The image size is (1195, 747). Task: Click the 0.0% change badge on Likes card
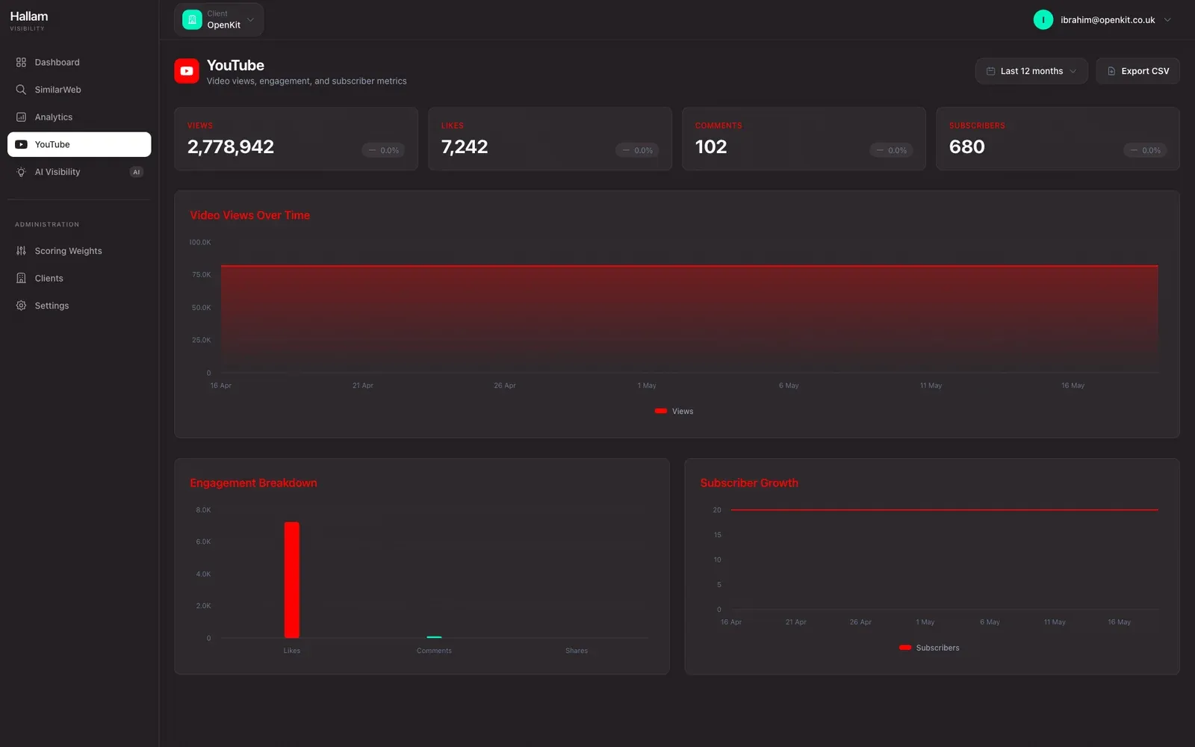coord(638,150)
